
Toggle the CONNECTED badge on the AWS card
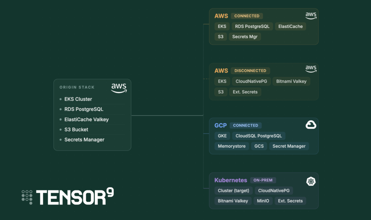(x=247, y=16)
